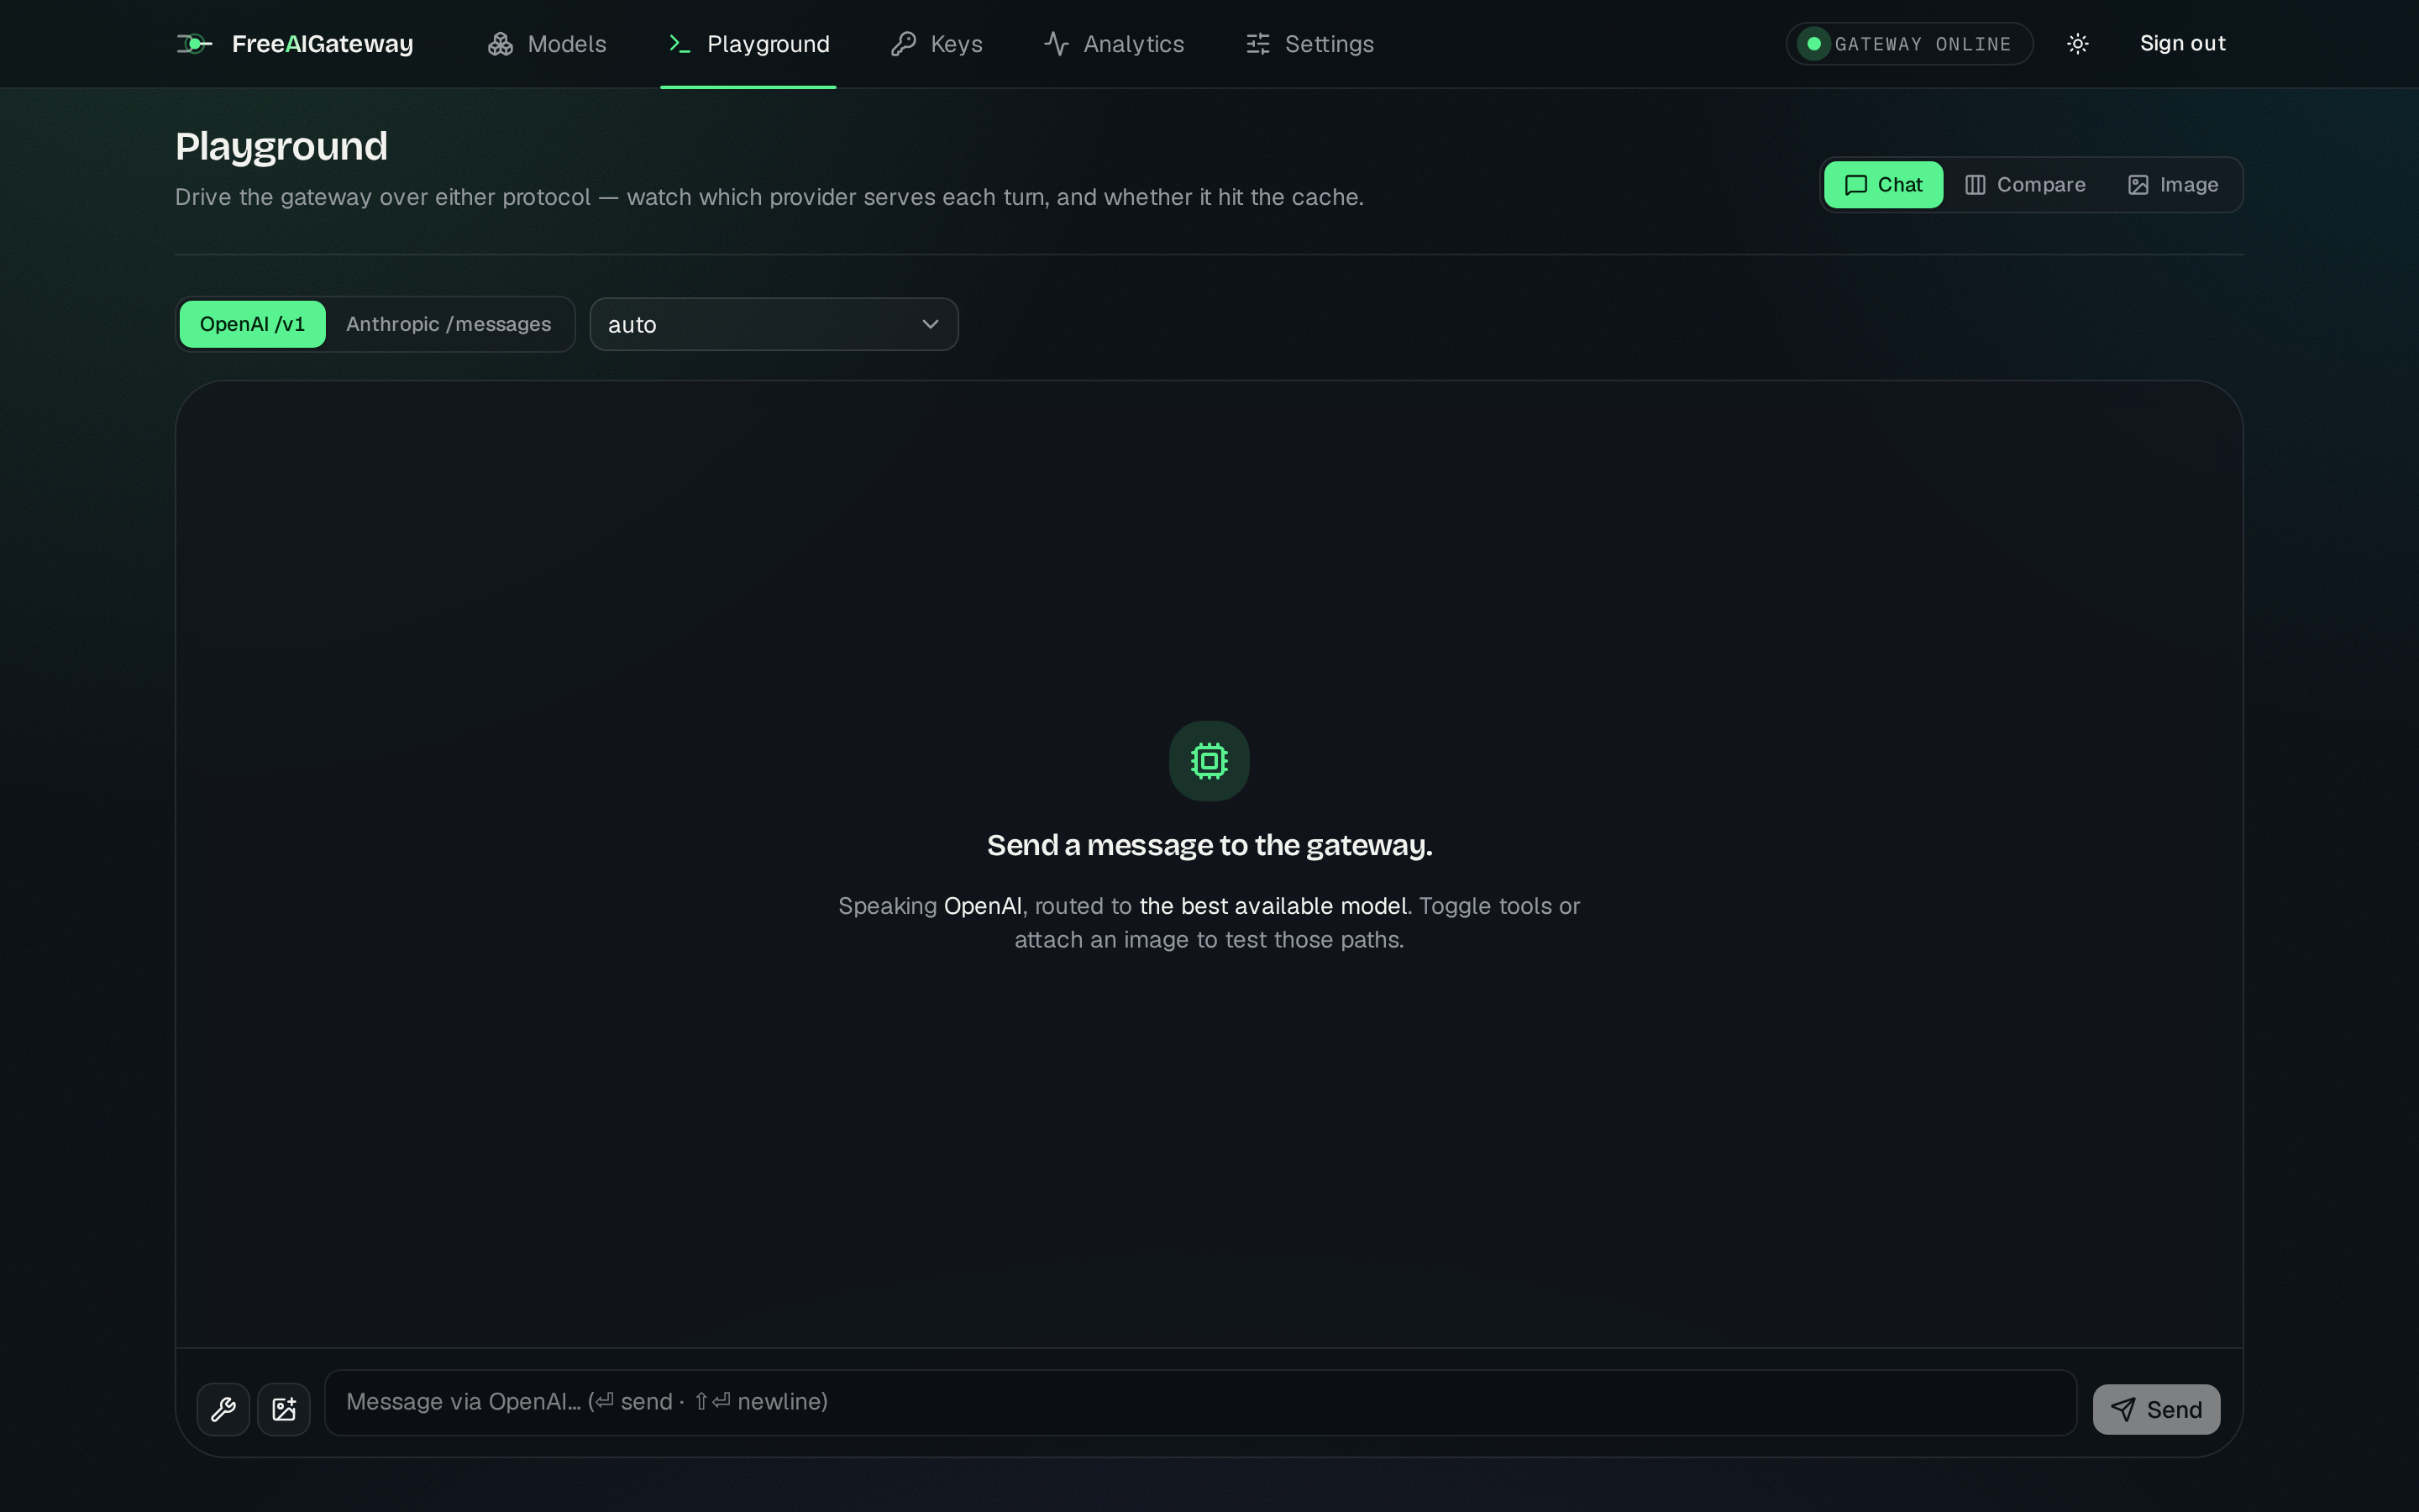This screenshot has width=2419, height=1512.
Task: Click the green online status dot
Action: click(1813, 44)
